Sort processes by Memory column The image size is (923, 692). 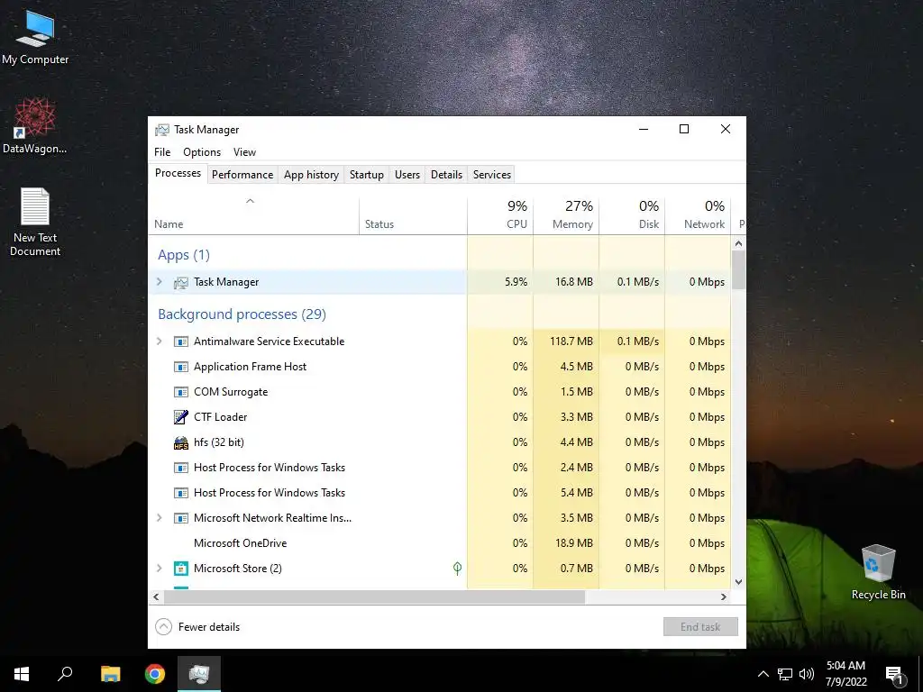[566, 216]
